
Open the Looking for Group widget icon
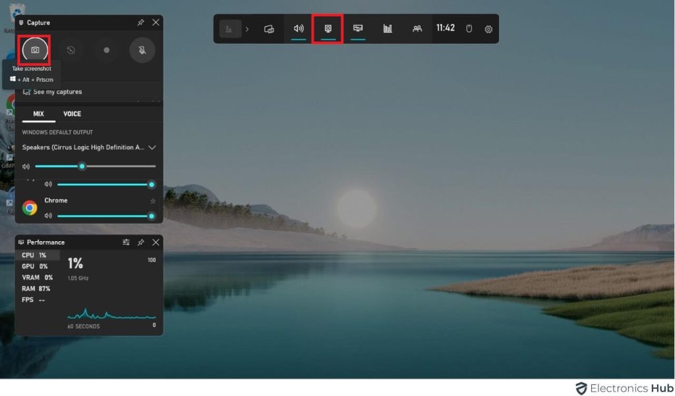click(x=416, y=28)
